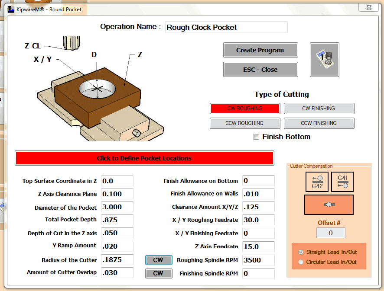Edit X / Y Finishing Feedrate field
This screenshot has width=384, height=291.
point(258,233)
